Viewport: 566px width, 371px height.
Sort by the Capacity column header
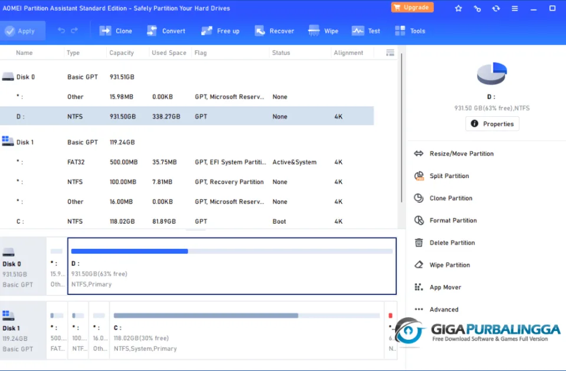[121, 52]
